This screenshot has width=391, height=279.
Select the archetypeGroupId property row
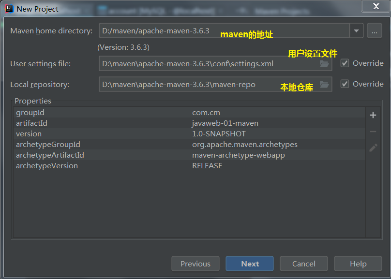(x=190, y=145)
